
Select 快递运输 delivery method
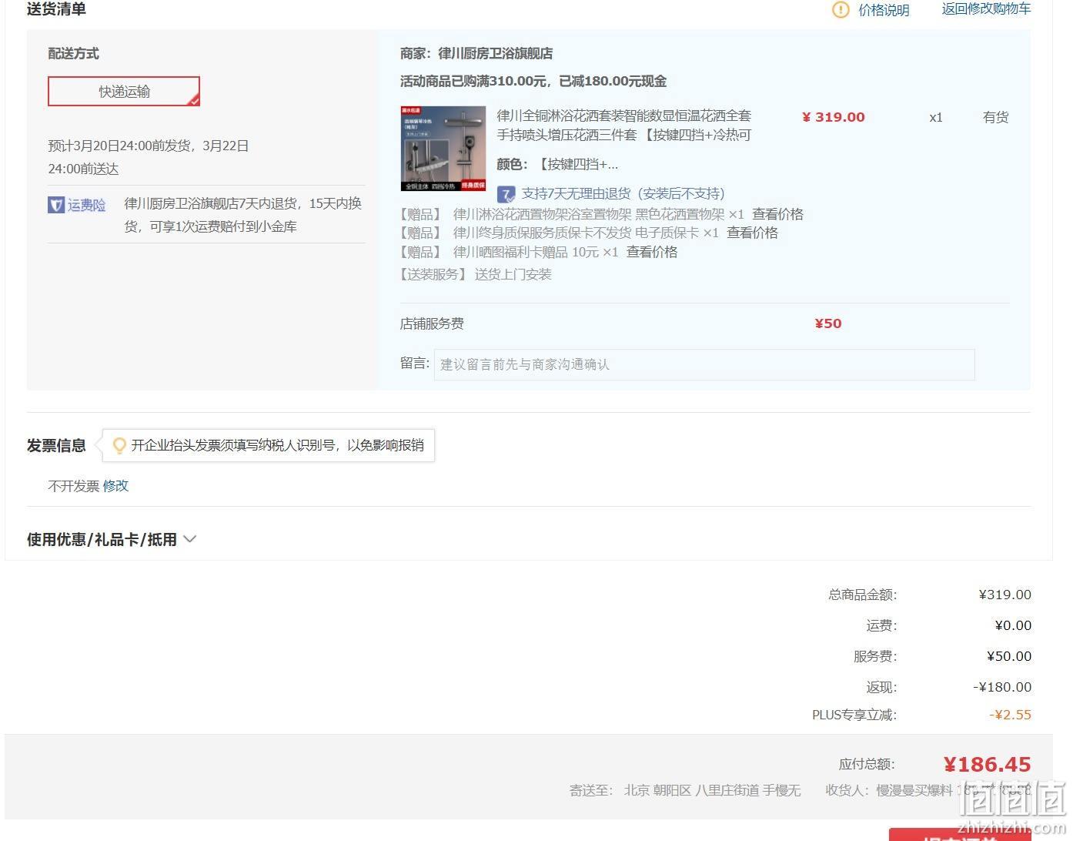tap(124, 92)
